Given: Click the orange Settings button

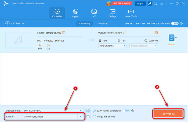Looking at the screenshot, I should pyautogui.click(x=172, y=45).
